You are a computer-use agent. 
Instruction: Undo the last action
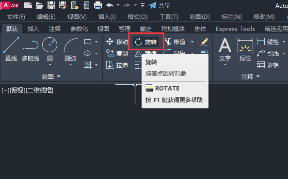tap(110, 5)
